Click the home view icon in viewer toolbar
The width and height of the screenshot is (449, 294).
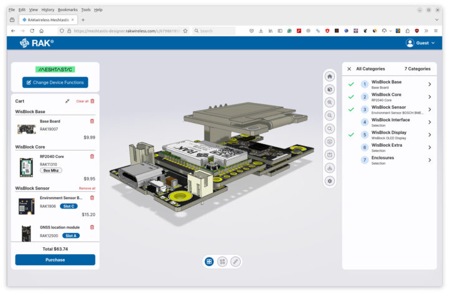pos(330,76)
